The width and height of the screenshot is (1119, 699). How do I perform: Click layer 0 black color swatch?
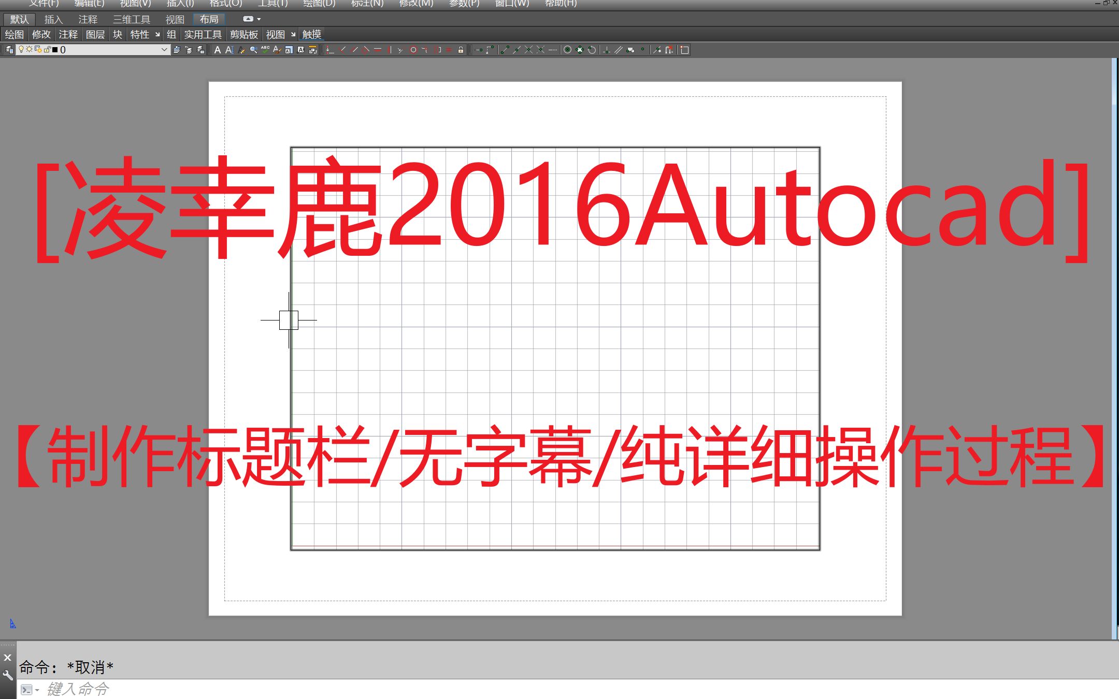tap(55, 50)
